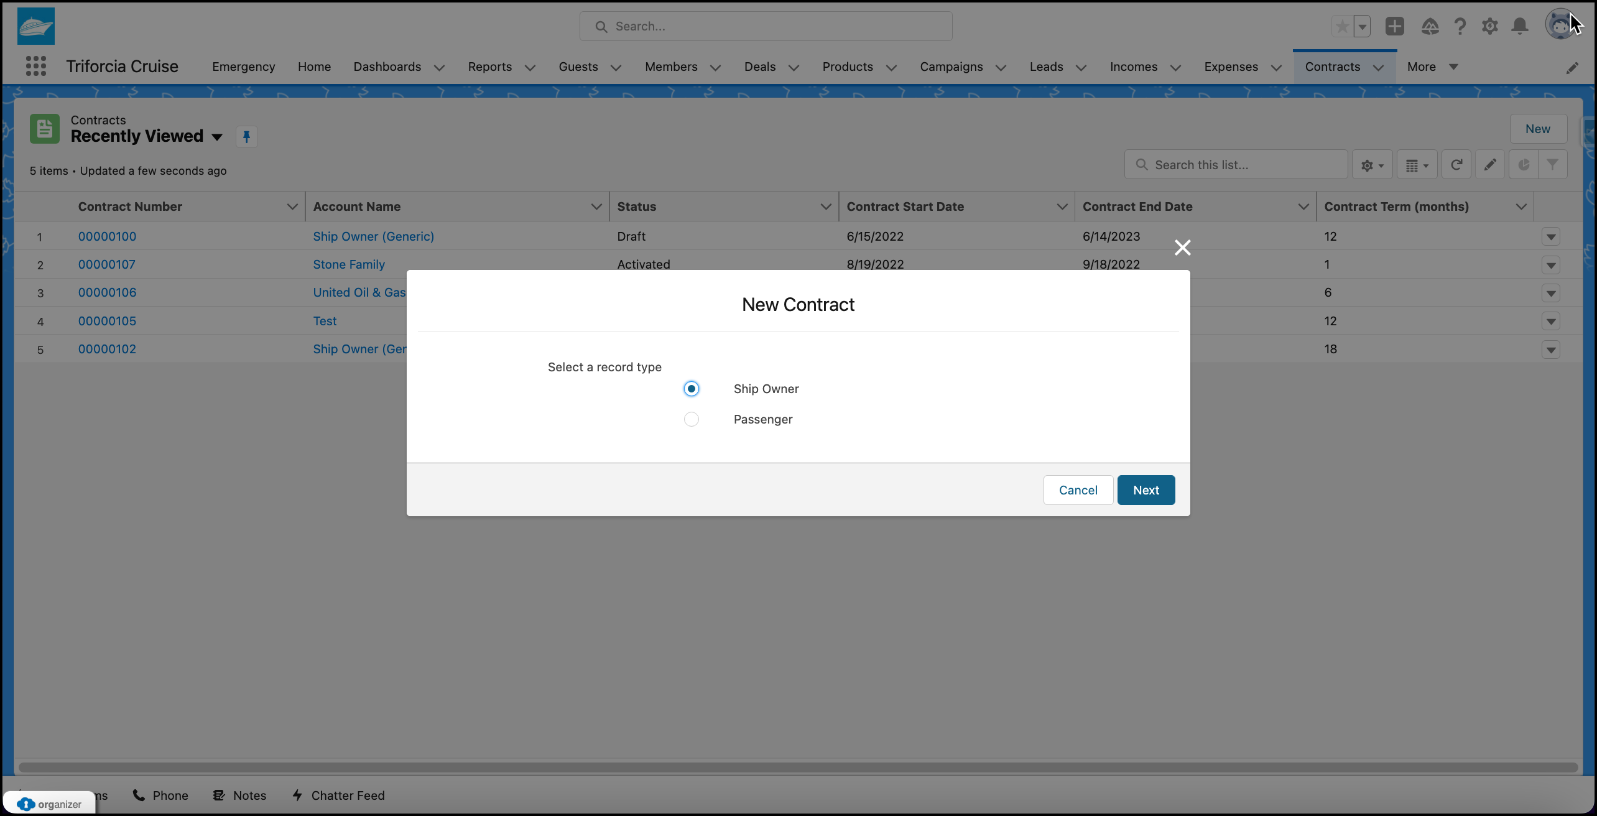Open the notifications bell
Screen dimensions: 1597x816
coord(1520,26)
